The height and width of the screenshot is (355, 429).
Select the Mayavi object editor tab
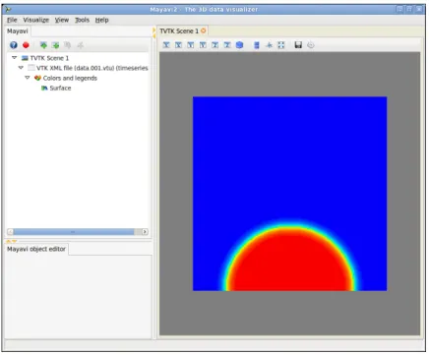[x=36, y=249]
